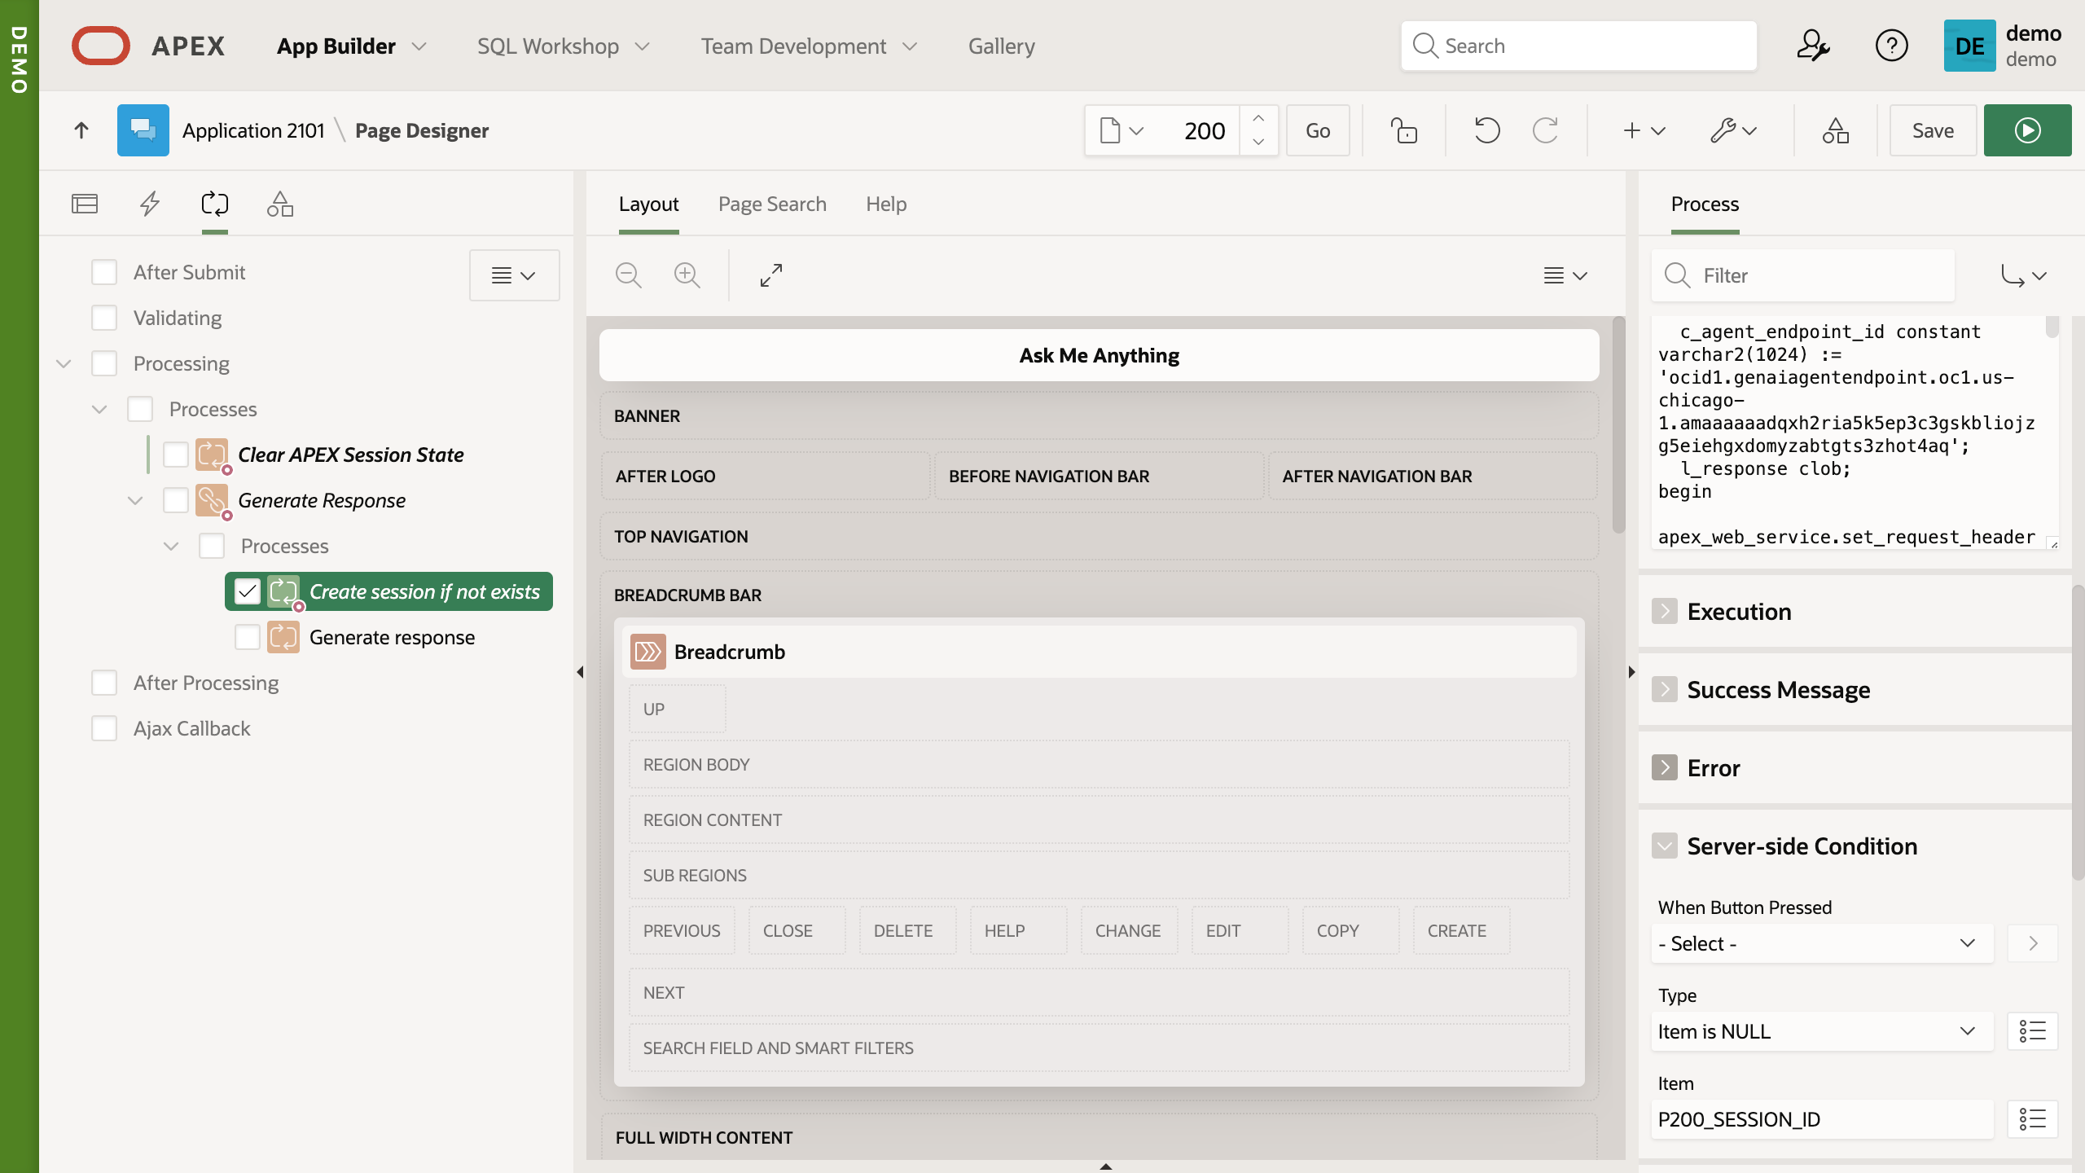Click the Oracle APEX logo
This screenshot has height=1173, width=2085.
tap(148, 46)
